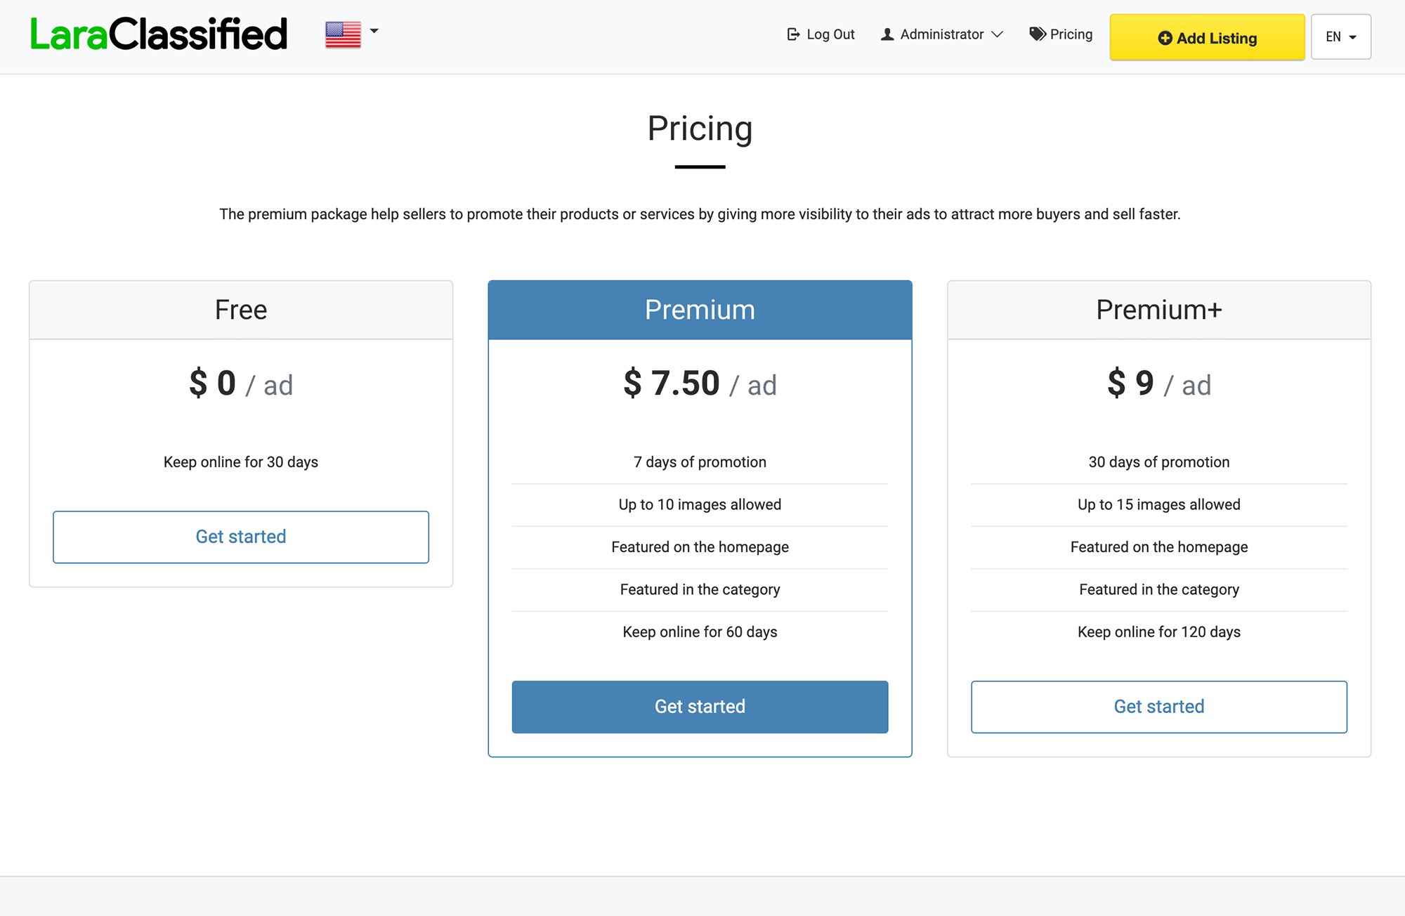The width and height of the screenshot is (1405, 916).
Task: Click the LaraClassified logo
Action: [x=159, y=34]
